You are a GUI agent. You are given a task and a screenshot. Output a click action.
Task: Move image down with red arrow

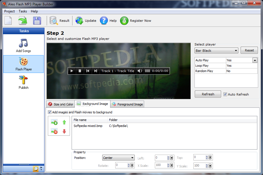[x=64, y=131]
